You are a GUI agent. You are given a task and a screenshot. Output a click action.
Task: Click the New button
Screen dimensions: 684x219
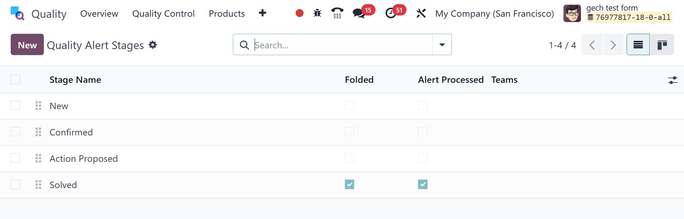[27, 45]
